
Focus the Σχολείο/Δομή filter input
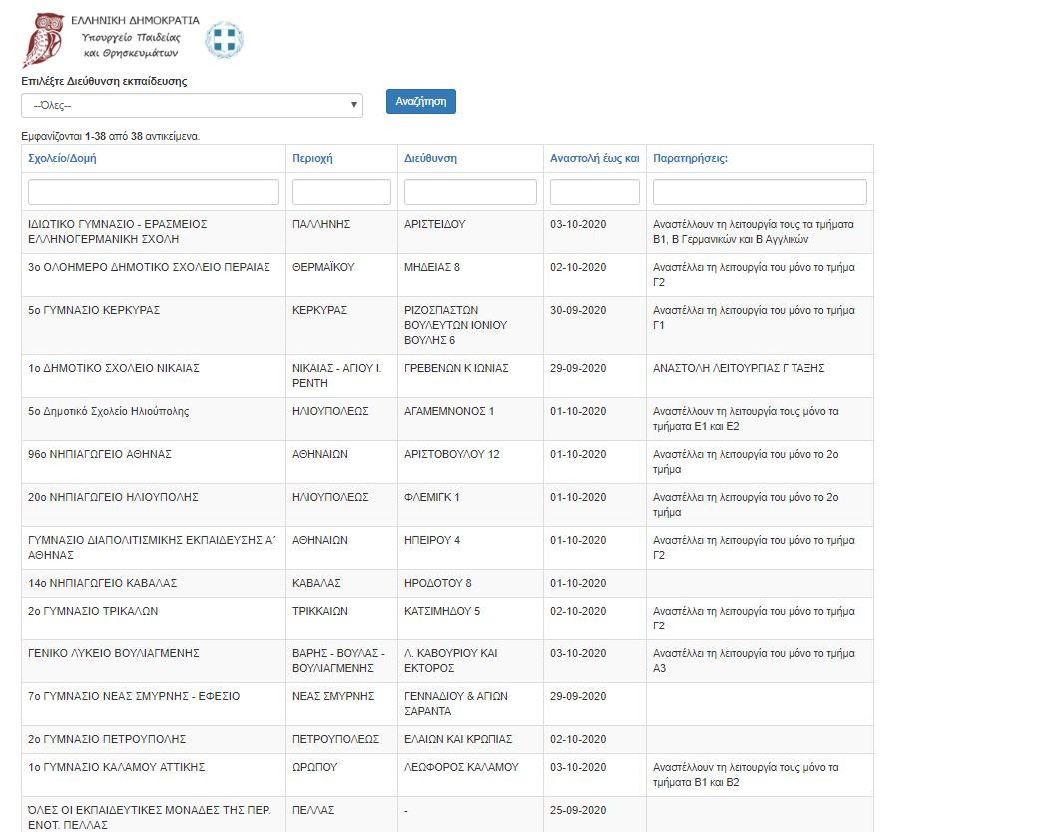pyautogui.click(x=153, y=192)
